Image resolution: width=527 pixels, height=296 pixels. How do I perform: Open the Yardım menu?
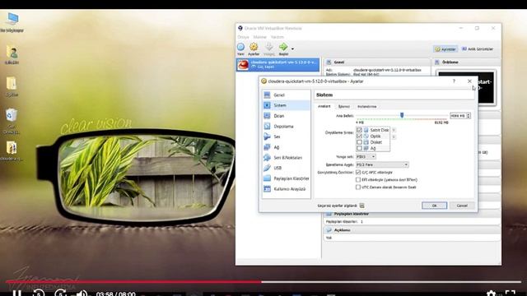277,37
